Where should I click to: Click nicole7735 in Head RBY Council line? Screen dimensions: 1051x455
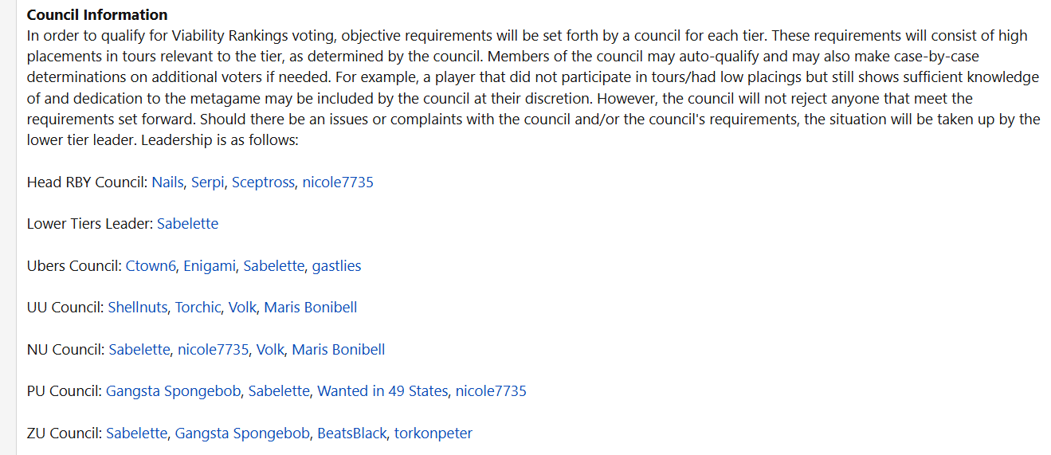click(338, 182)
